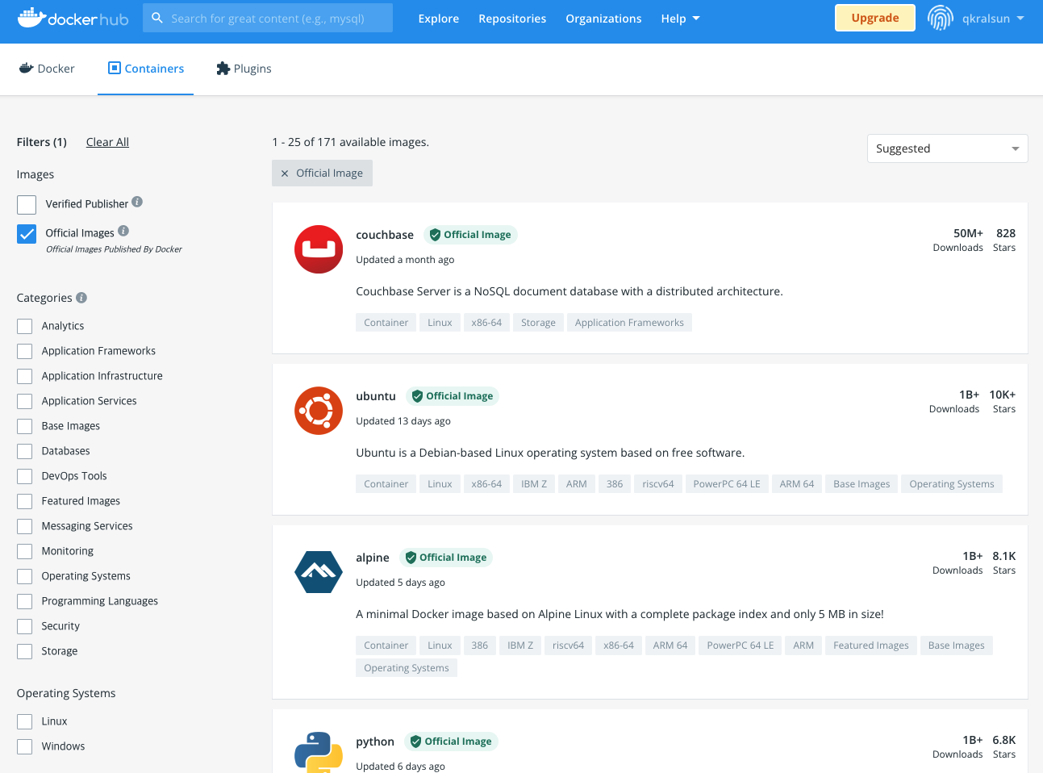
Task: Enable the Verified Publisher checkbox
Action: pyautogui.click(x=27, y=205)
